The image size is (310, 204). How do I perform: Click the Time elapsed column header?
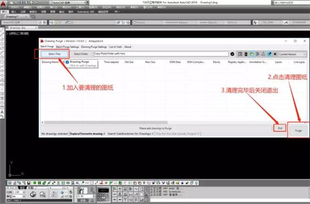111,62
